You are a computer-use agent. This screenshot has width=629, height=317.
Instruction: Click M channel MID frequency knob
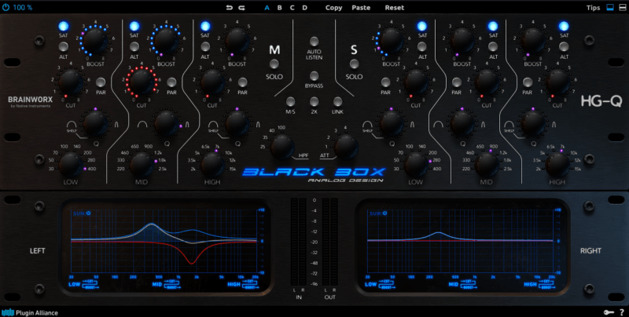click(x=142, y=165)
